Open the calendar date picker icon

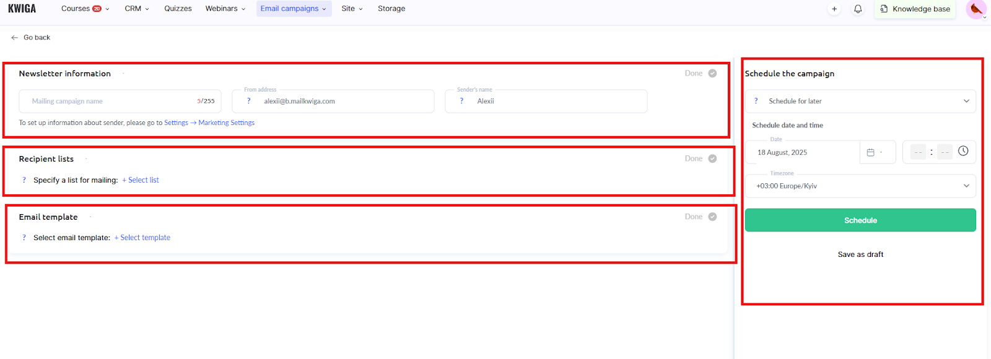click(871, 152)
